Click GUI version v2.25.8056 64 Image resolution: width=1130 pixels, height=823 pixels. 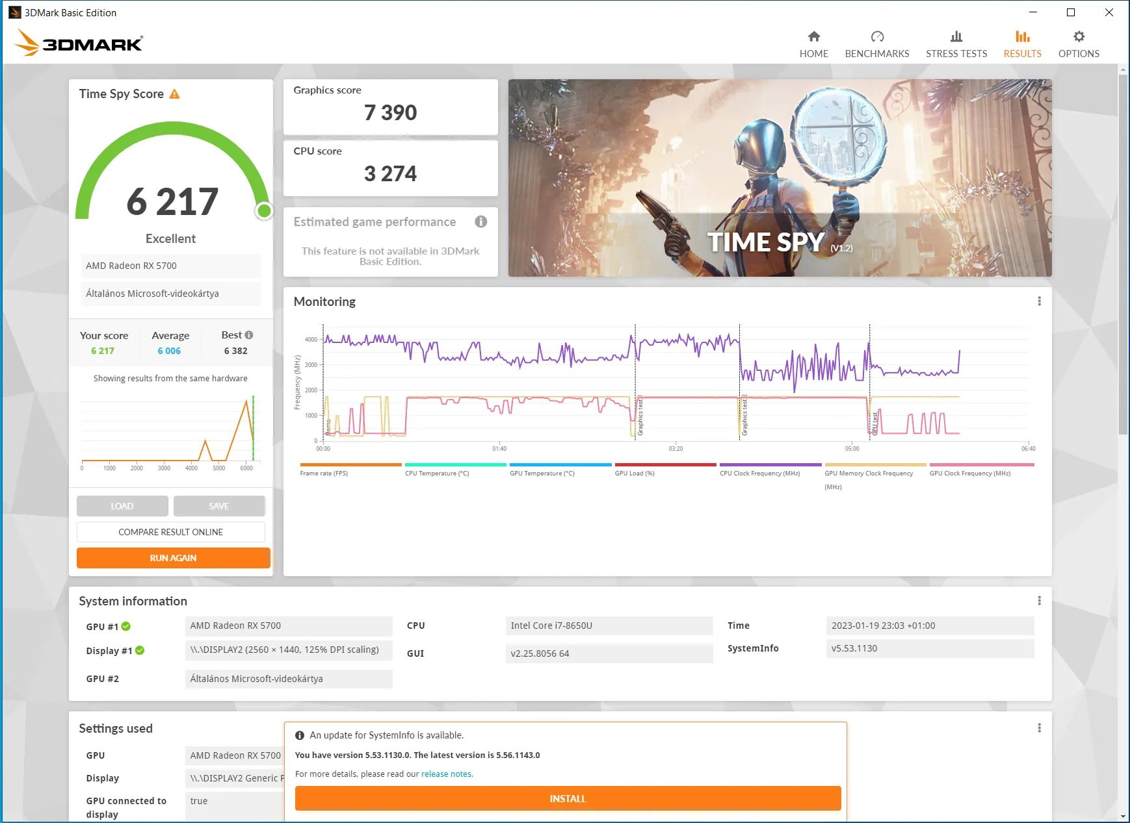609,653
